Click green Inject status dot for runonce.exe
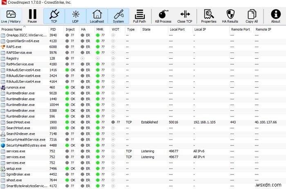The width and height of the screenshot is (286, 189). coord(67,88)
